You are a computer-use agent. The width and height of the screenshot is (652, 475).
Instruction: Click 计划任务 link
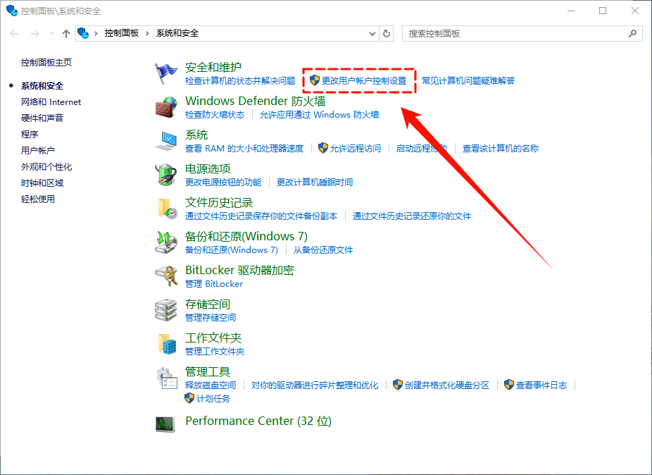click(x=213, y=399)
